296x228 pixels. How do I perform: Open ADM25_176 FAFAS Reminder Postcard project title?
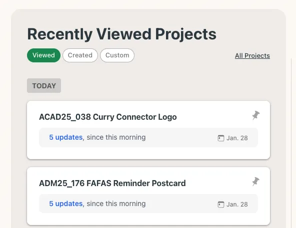click(112, 183)
